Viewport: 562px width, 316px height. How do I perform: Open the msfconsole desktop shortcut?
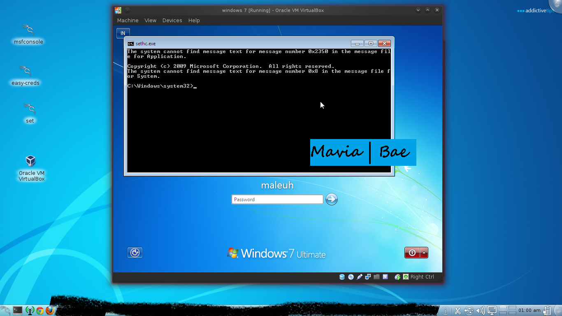tap(28, 35)
